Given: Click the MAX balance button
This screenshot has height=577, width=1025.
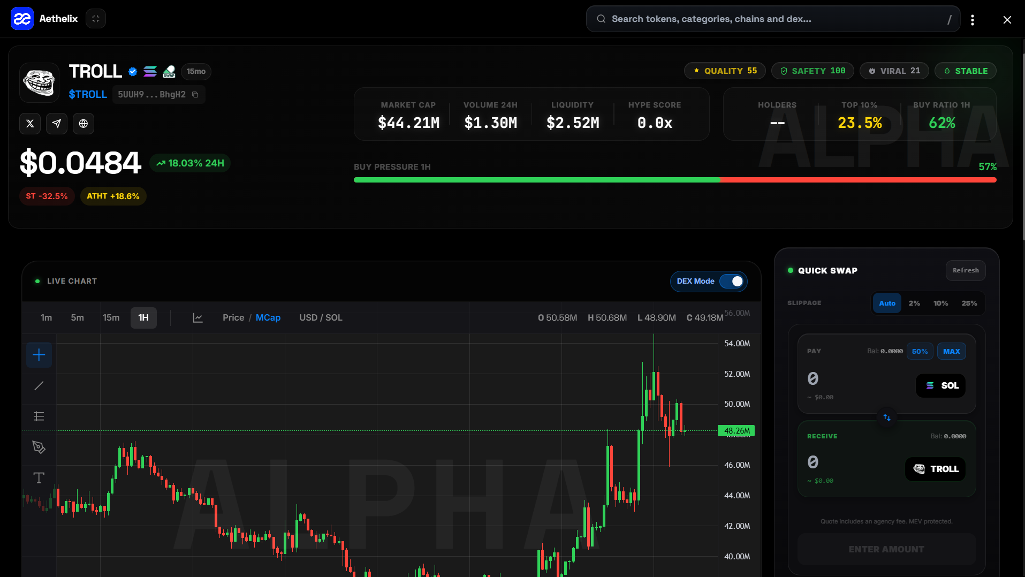Looking at the screenshot, I should click(951, 352).
